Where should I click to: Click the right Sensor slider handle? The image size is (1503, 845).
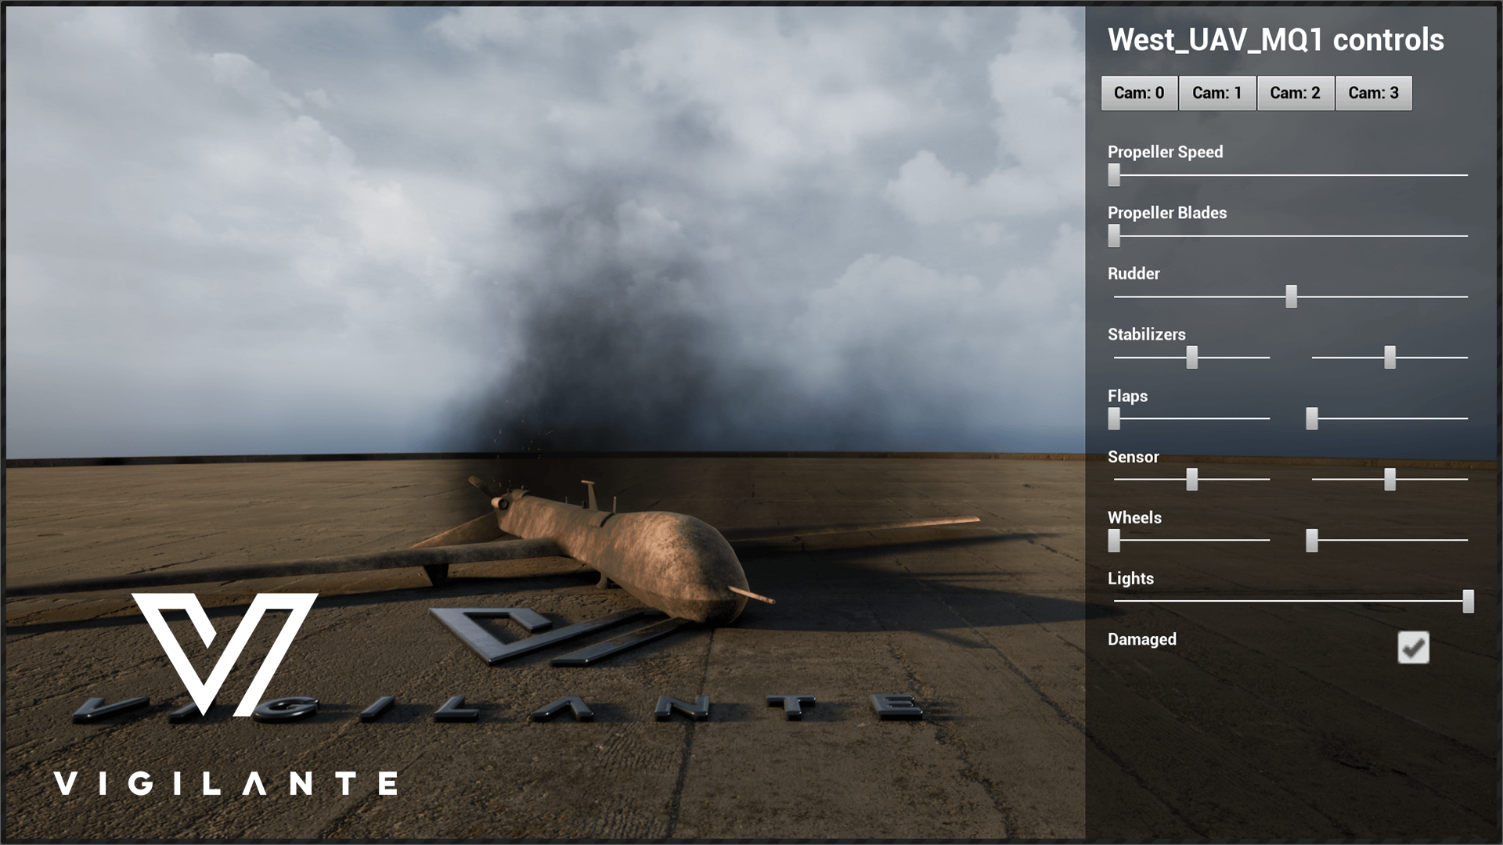pos(1389,479)
